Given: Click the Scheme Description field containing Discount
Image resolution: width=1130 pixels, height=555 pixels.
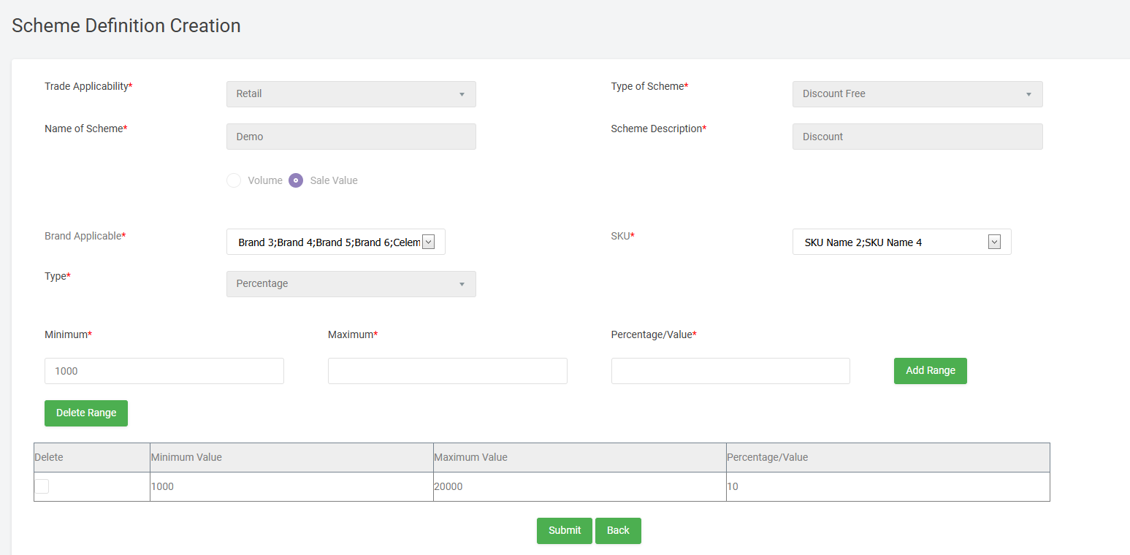Looking at the screenshot, I should click(x=917, y=137).
